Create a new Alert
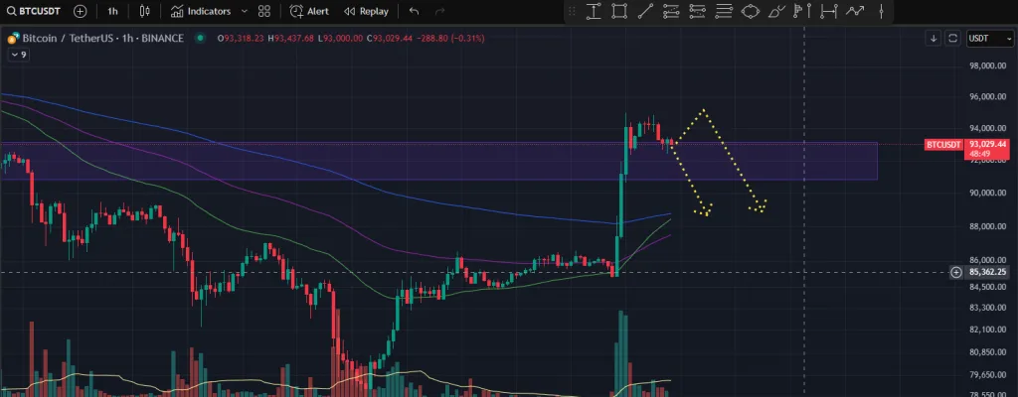The image size is (1018, 397). tap(310, 11)
